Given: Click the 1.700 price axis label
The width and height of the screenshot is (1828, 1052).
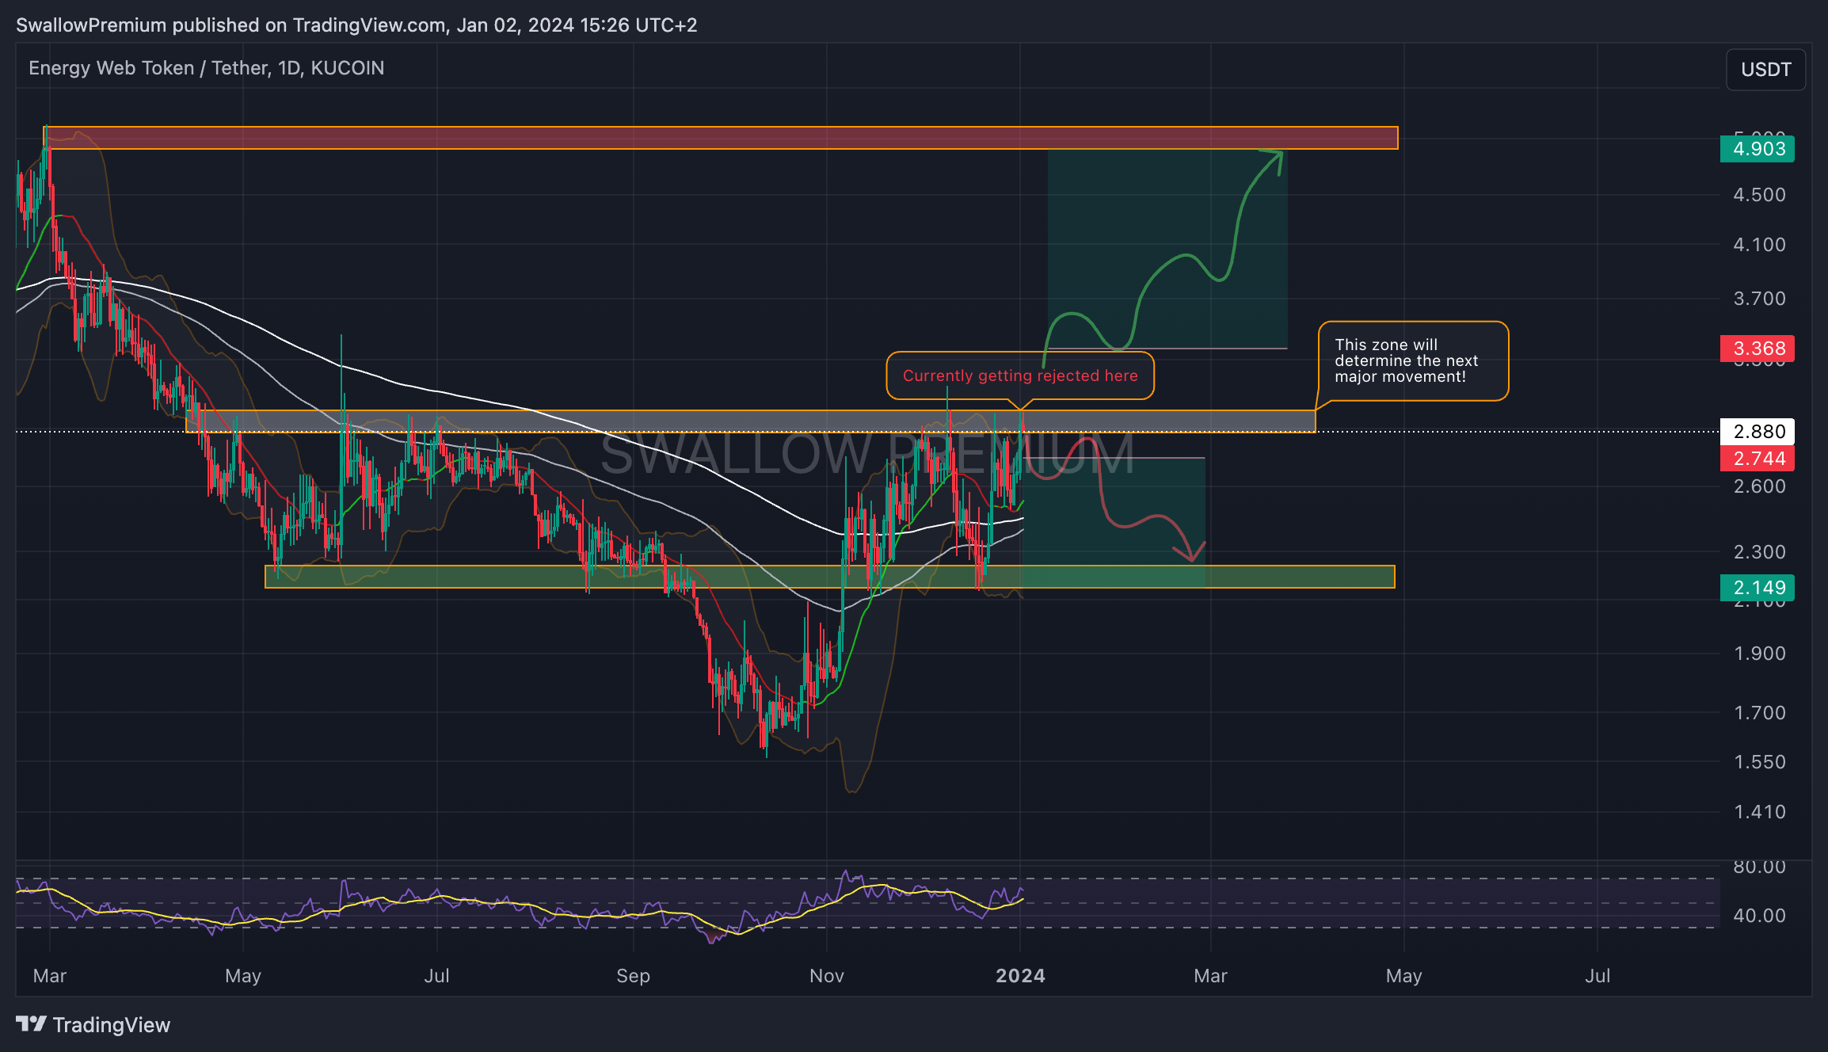Looking at the screenshot, I should (x=1759, y=713).
